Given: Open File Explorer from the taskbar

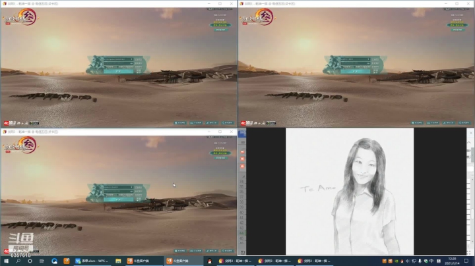Looking at the screenshot, I should (x=118, y=261).
